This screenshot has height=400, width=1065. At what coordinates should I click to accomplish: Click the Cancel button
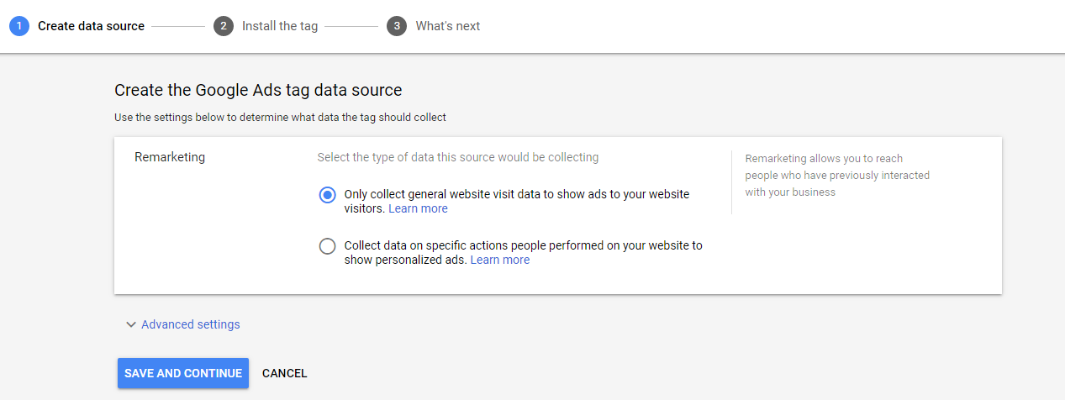[x=285, y=373]
